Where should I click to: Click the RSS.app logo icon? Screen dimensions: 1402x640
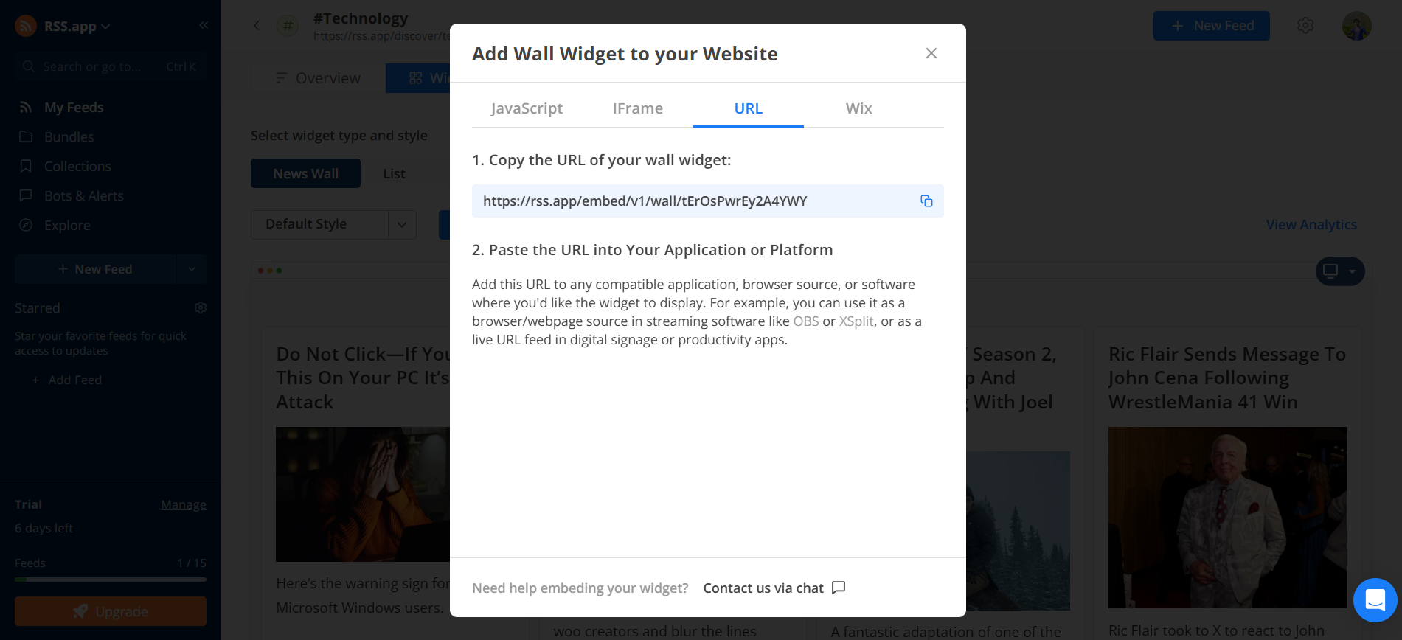pyautogui.click(x=26, y=26)
